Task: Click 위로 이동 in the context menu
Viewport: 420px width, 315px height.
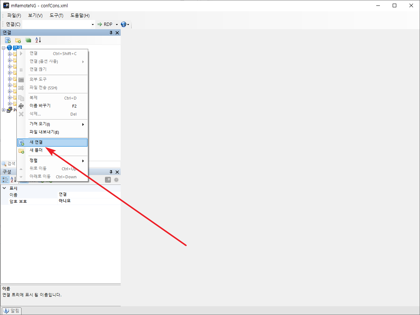Action: click(x=52, y=168)
